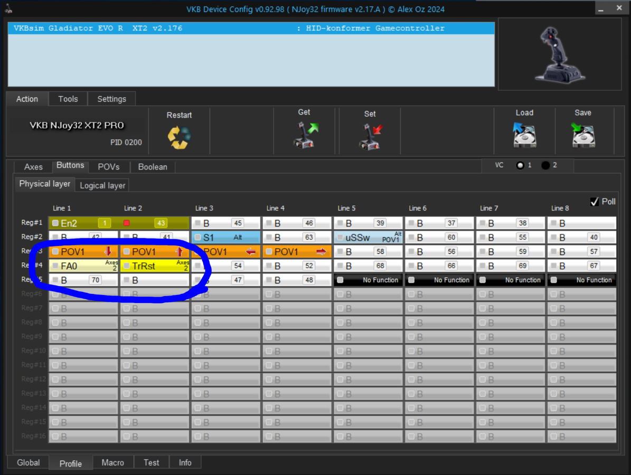Switch to the Logical layer tab
This screenshot has height=475, width=631.
click(102, 185)
